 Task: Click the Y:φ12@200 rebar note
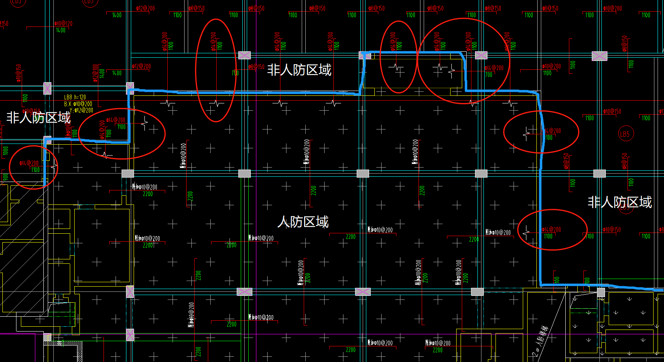(81, 110)
